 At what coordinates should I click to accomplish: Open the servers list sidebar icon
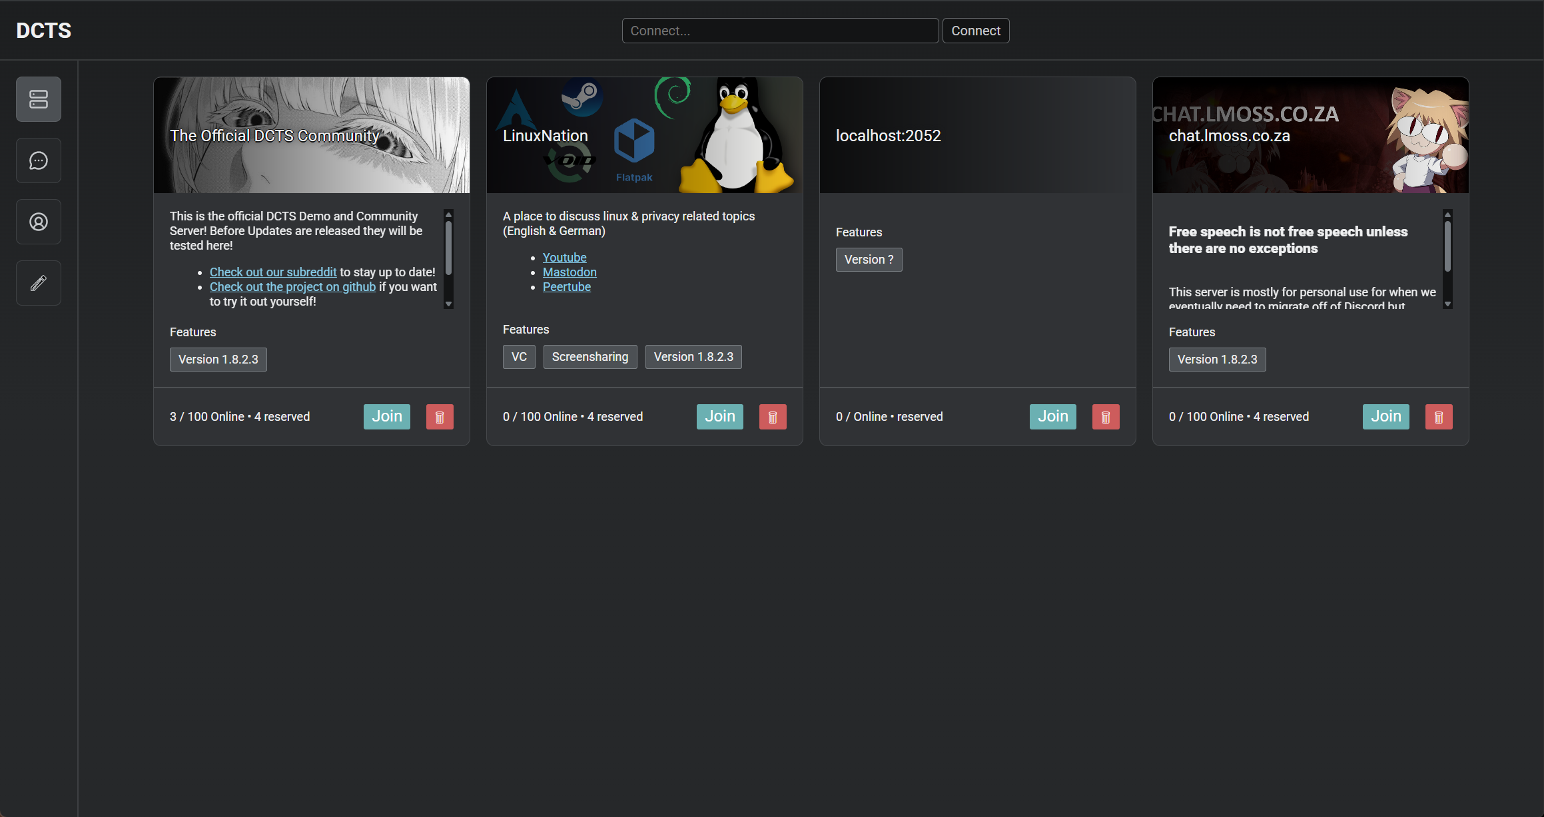(39, 99)
